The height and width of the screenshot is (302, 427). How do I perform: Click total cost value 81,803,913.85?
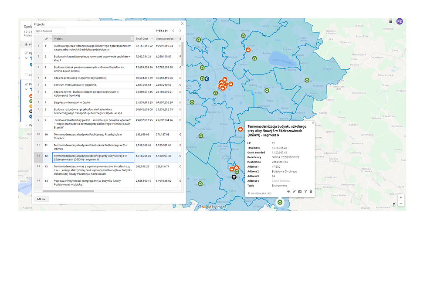[x=144, y=103]
